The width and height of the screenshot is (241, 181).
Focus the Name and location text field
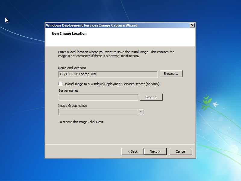pos(108,74)
